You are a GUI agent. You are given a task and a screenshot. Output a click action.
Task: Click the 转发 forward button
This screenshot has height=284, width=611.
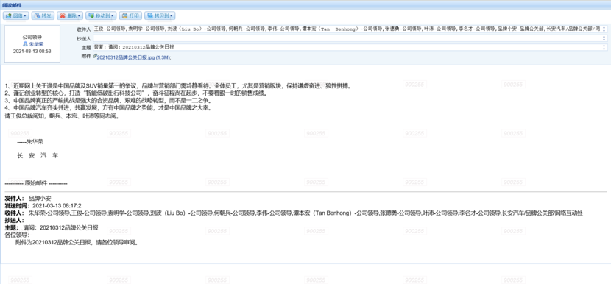pyautogui.click(x=43, y=16)
